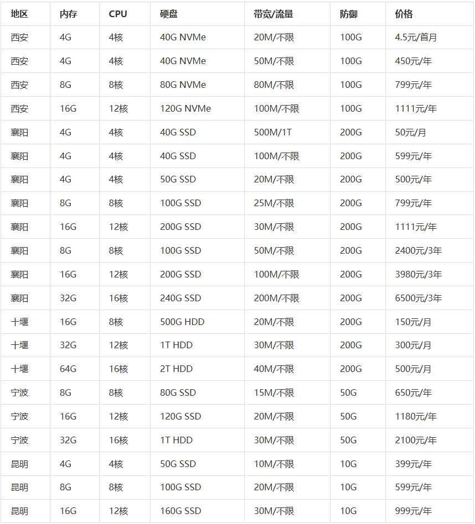Select the 带宽/流量 column header
Screen dimensions: 475x524
(273, 14)
